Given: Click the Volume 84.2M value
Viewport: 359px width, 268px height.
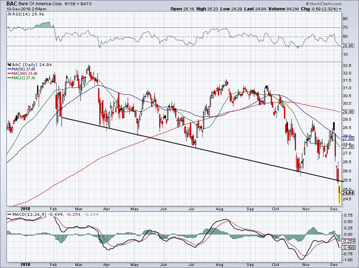Looking at the screenshot, I should [x=284, y=9].
